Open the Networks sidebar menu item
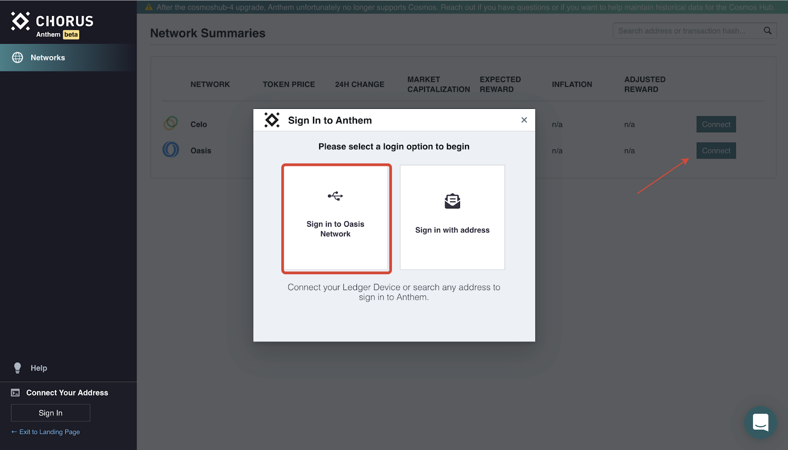The image size is (788, 450). click(68, 58)
